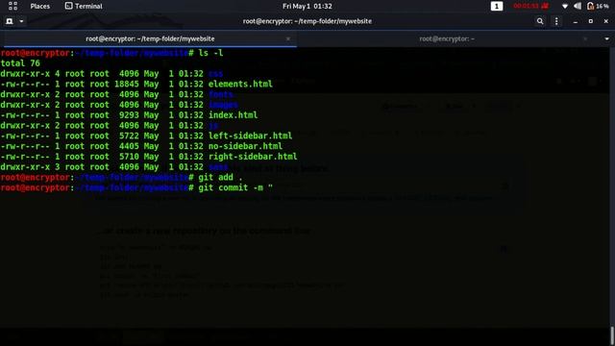This screenshot has height=346, width=615.
Task: Click 'right-sidebar.html' file name
Action: click(253, 157)
